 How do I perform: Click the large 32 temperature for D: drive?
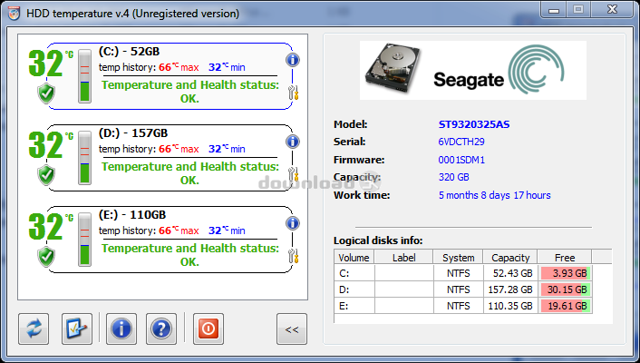[x=45, y=145]
